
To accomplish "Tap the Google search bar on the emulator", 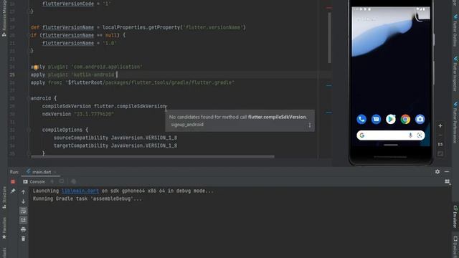I will (x=390, y=135).
